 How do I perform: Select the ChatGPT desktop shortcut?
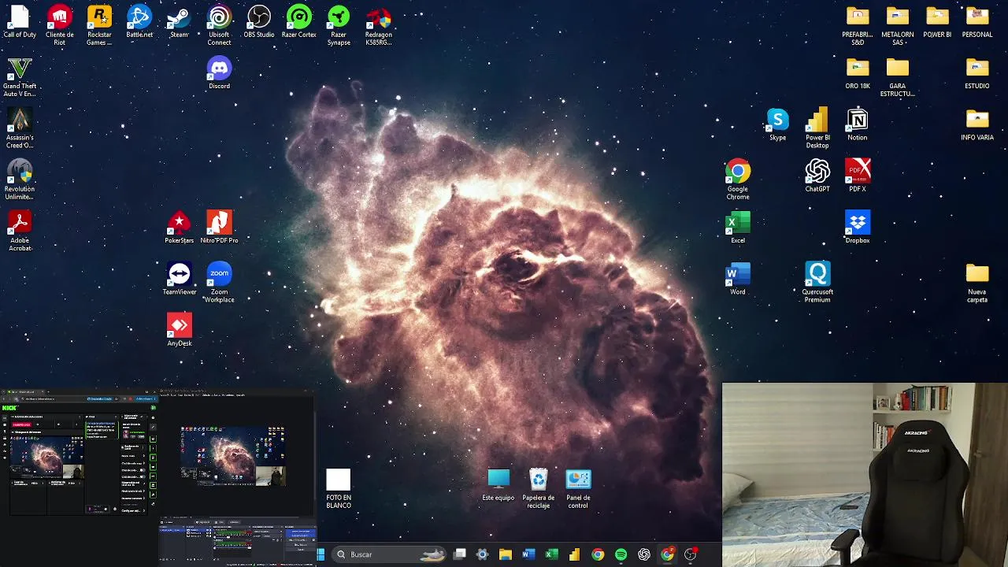pos(817,176)
